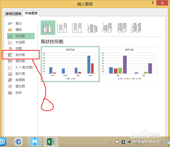
Task: Select the 折线图 line chart category
Action: (x=21, y=42)
